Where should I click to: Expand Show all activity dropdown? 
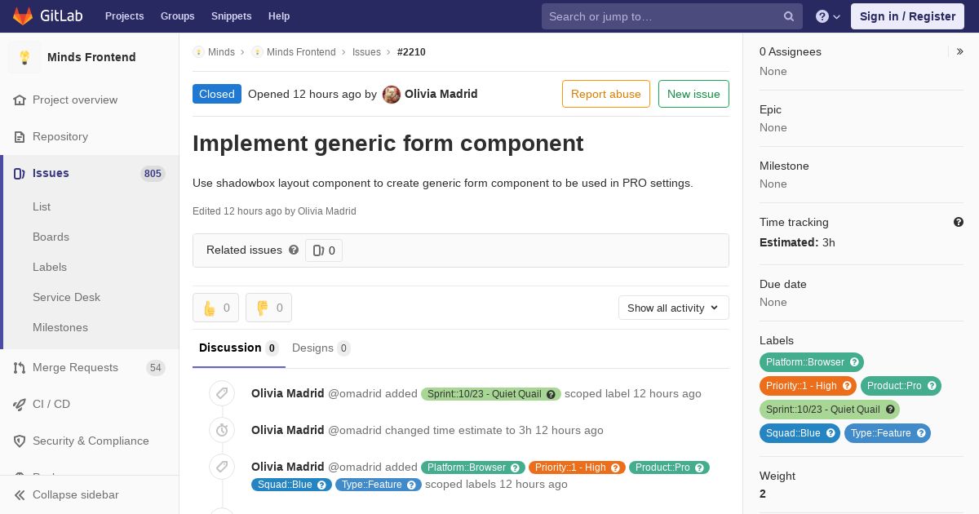click(x=673, y=308)
